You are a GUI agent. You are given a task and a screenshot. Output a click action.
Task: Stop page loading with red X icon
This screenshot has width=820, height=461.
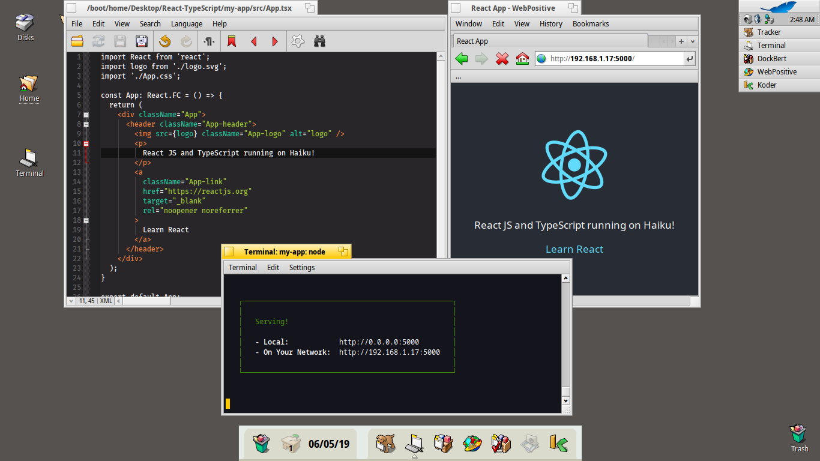click(502, 59)
